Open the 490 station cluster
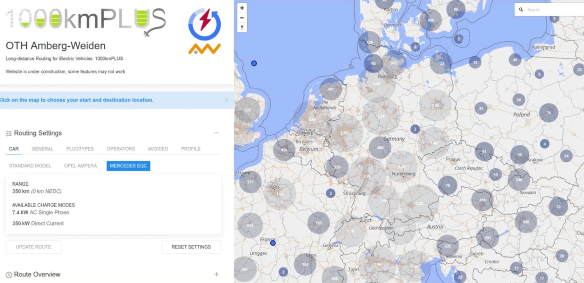 [526, 222]
